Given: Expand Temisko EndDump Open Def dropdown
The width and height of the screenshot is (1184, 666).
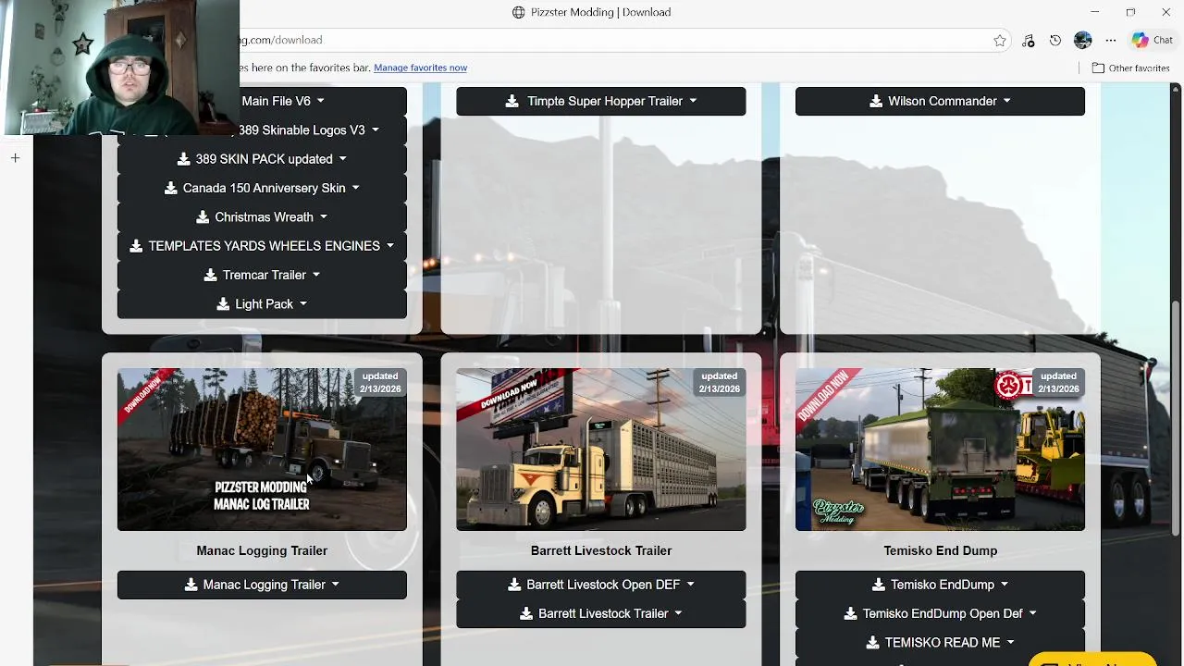Looking at the screenshot, I should (940, 613).
